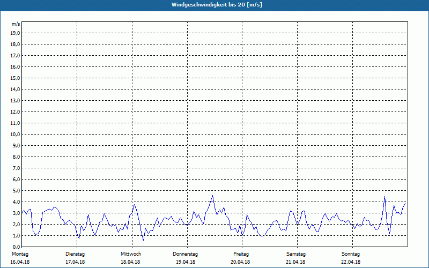Click the chart title 'Windgeschwindigkeit bis 20 [m/s]'

coord(217,5)
